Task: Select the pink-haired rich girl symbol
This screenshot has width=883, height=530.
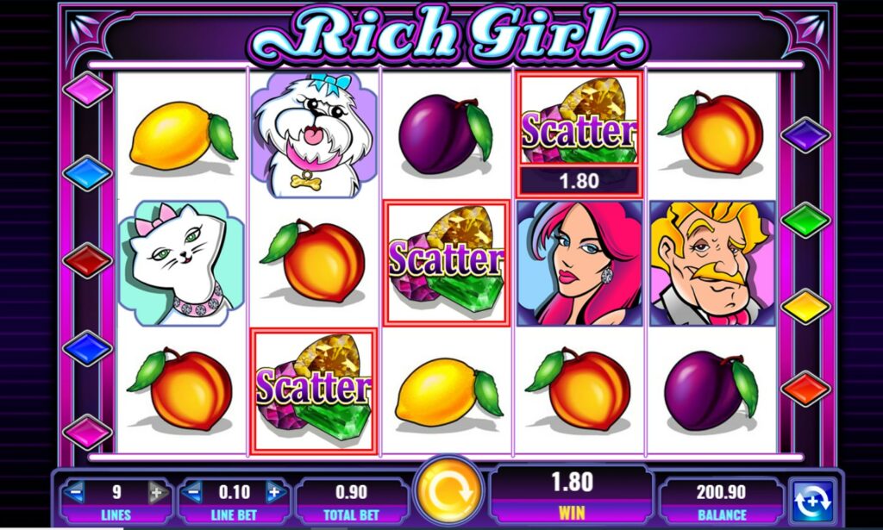Action: tap(579, 263)
